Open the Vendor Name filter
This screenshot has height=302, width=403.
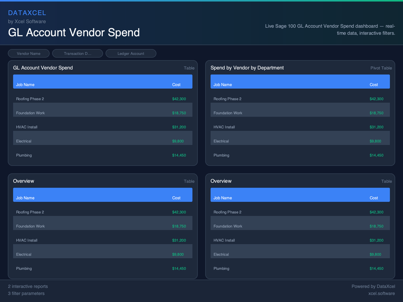tap(28, 53)
